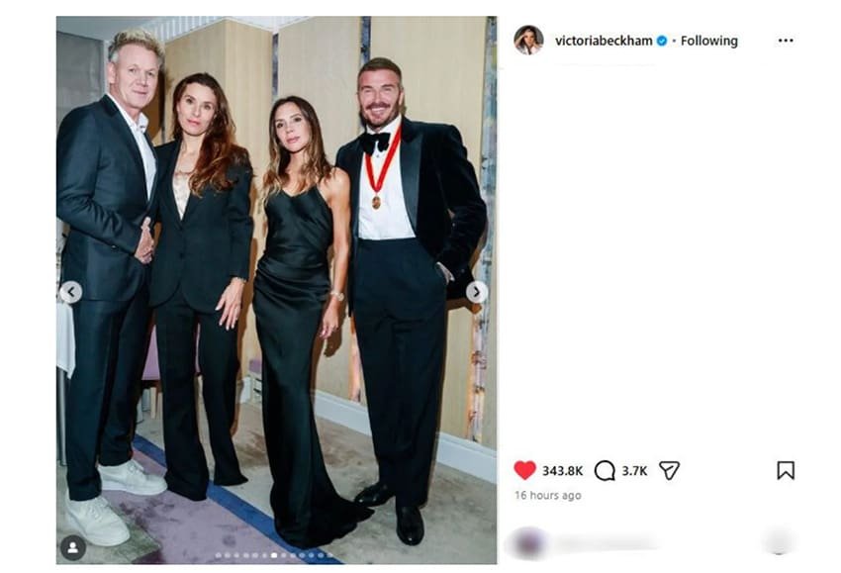Toggle the Following button

click(x=709, y=41)
